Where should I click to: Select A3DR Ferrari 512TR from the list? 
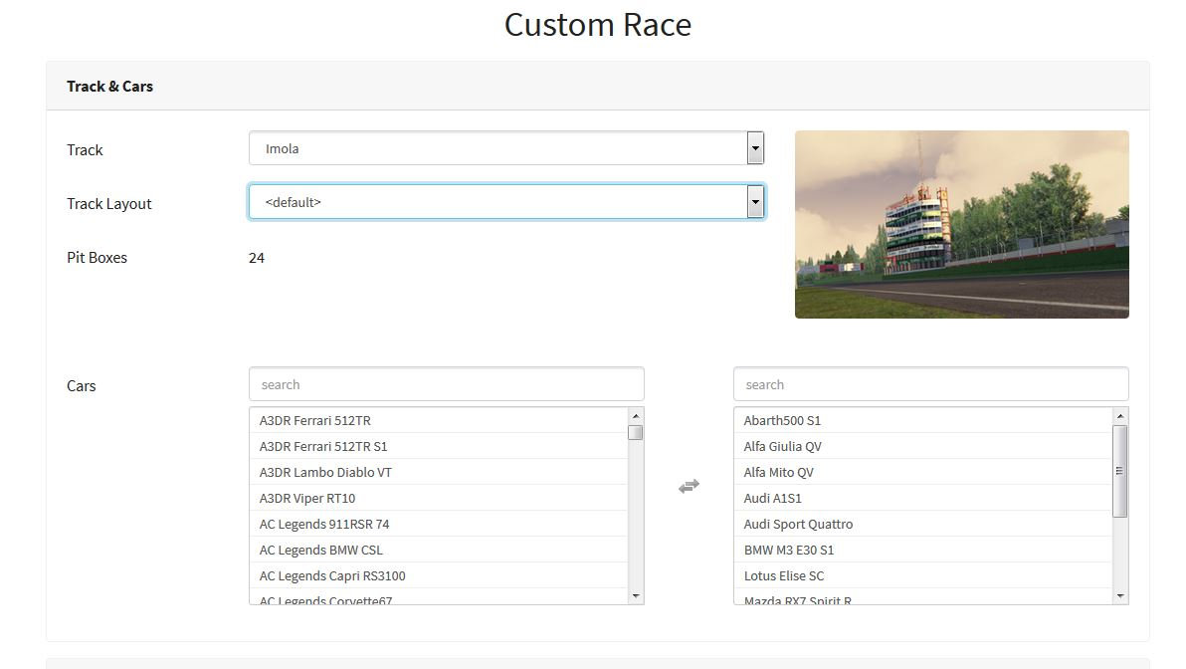(x=314, y=420)
